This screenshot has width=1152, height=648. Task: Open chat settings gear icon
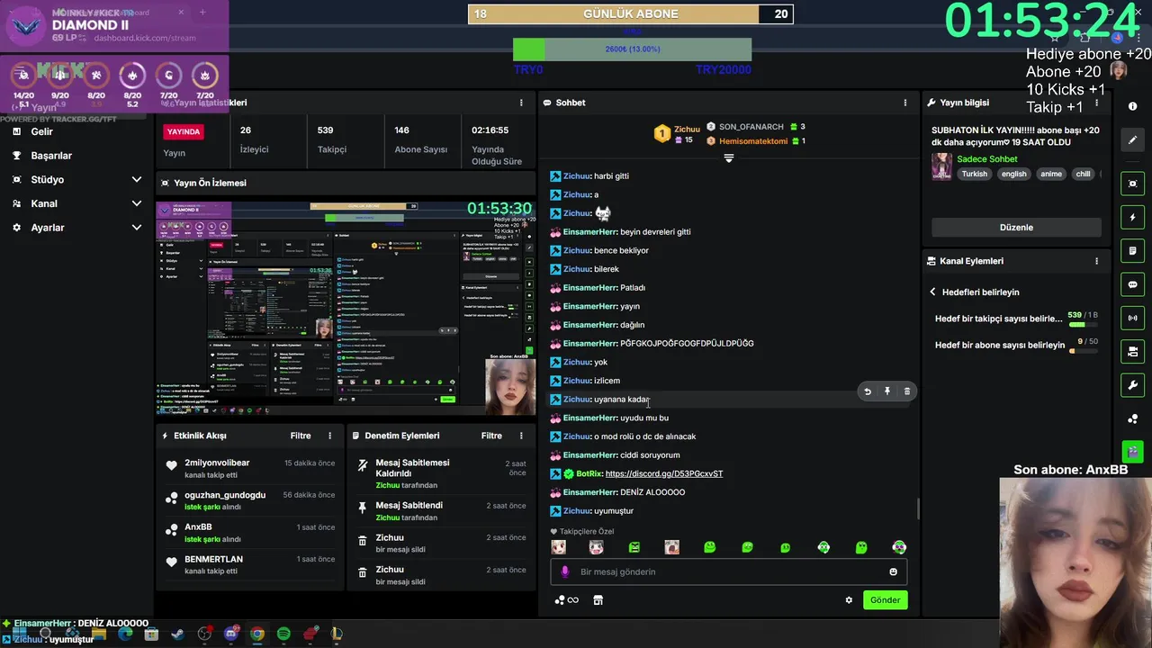point(849,600)
